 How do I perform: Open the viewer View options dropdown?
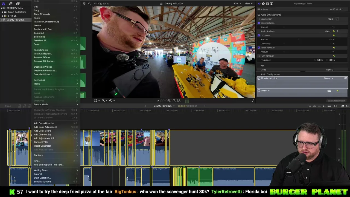249,4
